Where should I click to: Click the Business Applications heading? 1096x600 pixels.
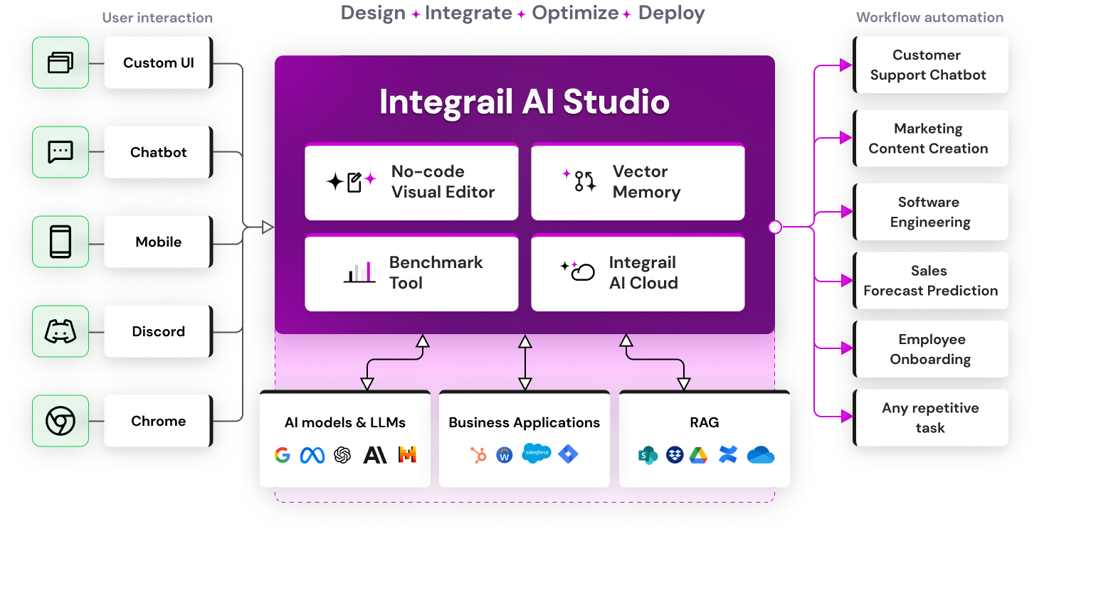(x=525, y=422)
